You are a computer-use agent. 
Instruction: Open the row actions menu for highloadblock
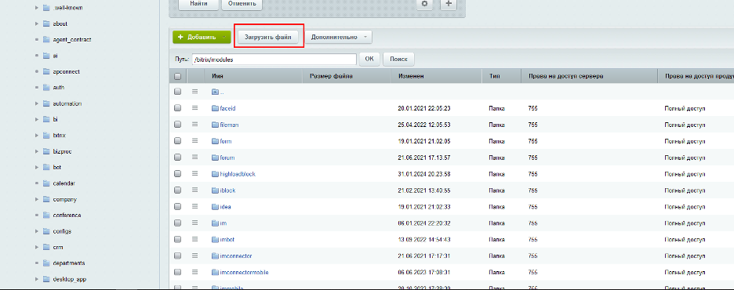tap(194, 173)
